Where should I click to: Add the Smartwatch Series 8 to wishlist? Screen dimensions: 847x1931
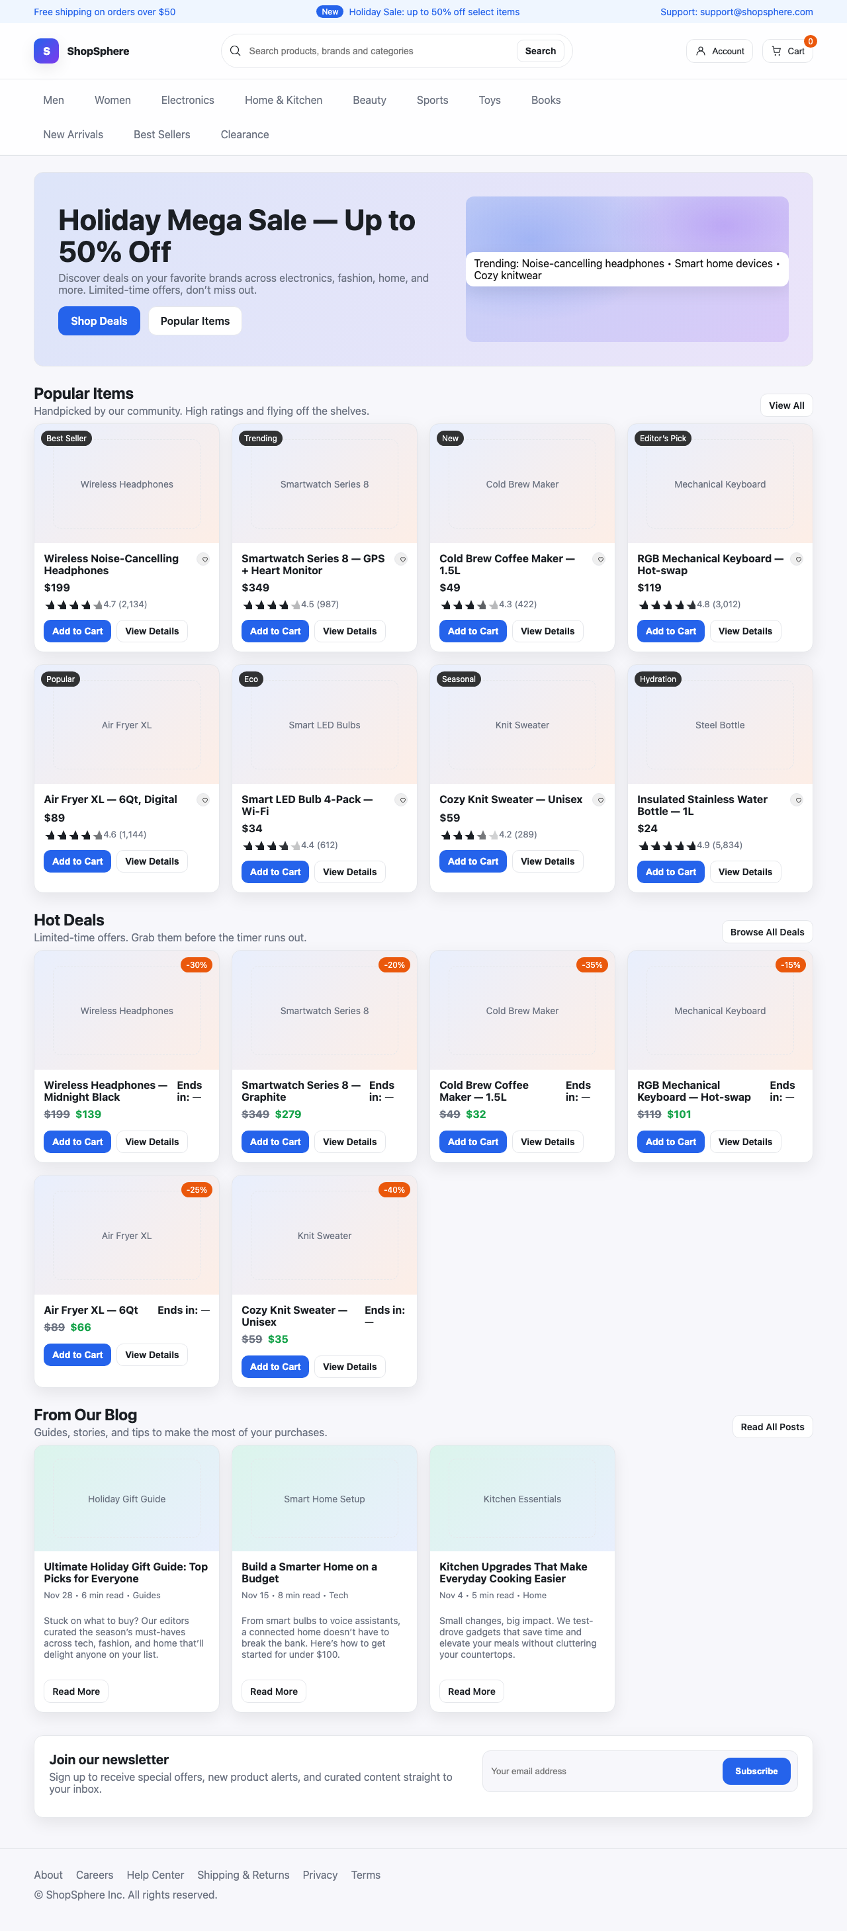402,559
